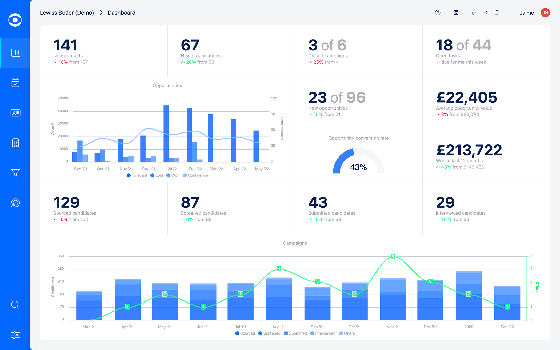
Task: Select the calendar tasks icon in sidebar
Action: (x=15, y=83)
